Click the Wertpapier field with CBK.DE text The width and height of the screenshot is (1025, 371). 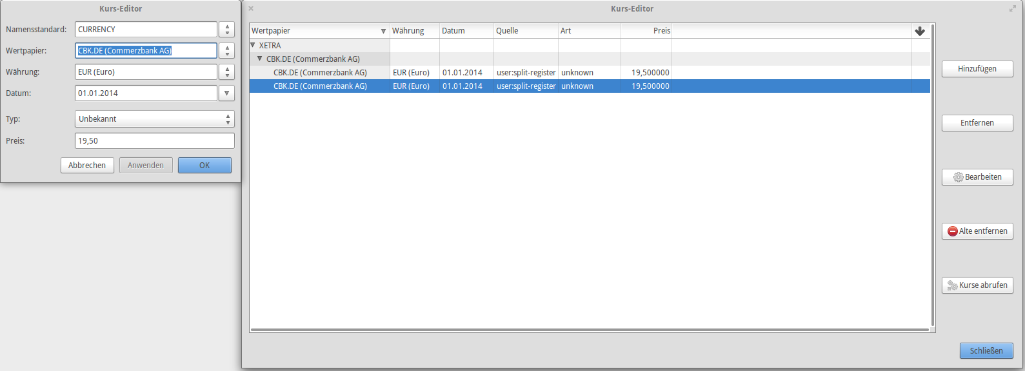click(x=146, y=51)
